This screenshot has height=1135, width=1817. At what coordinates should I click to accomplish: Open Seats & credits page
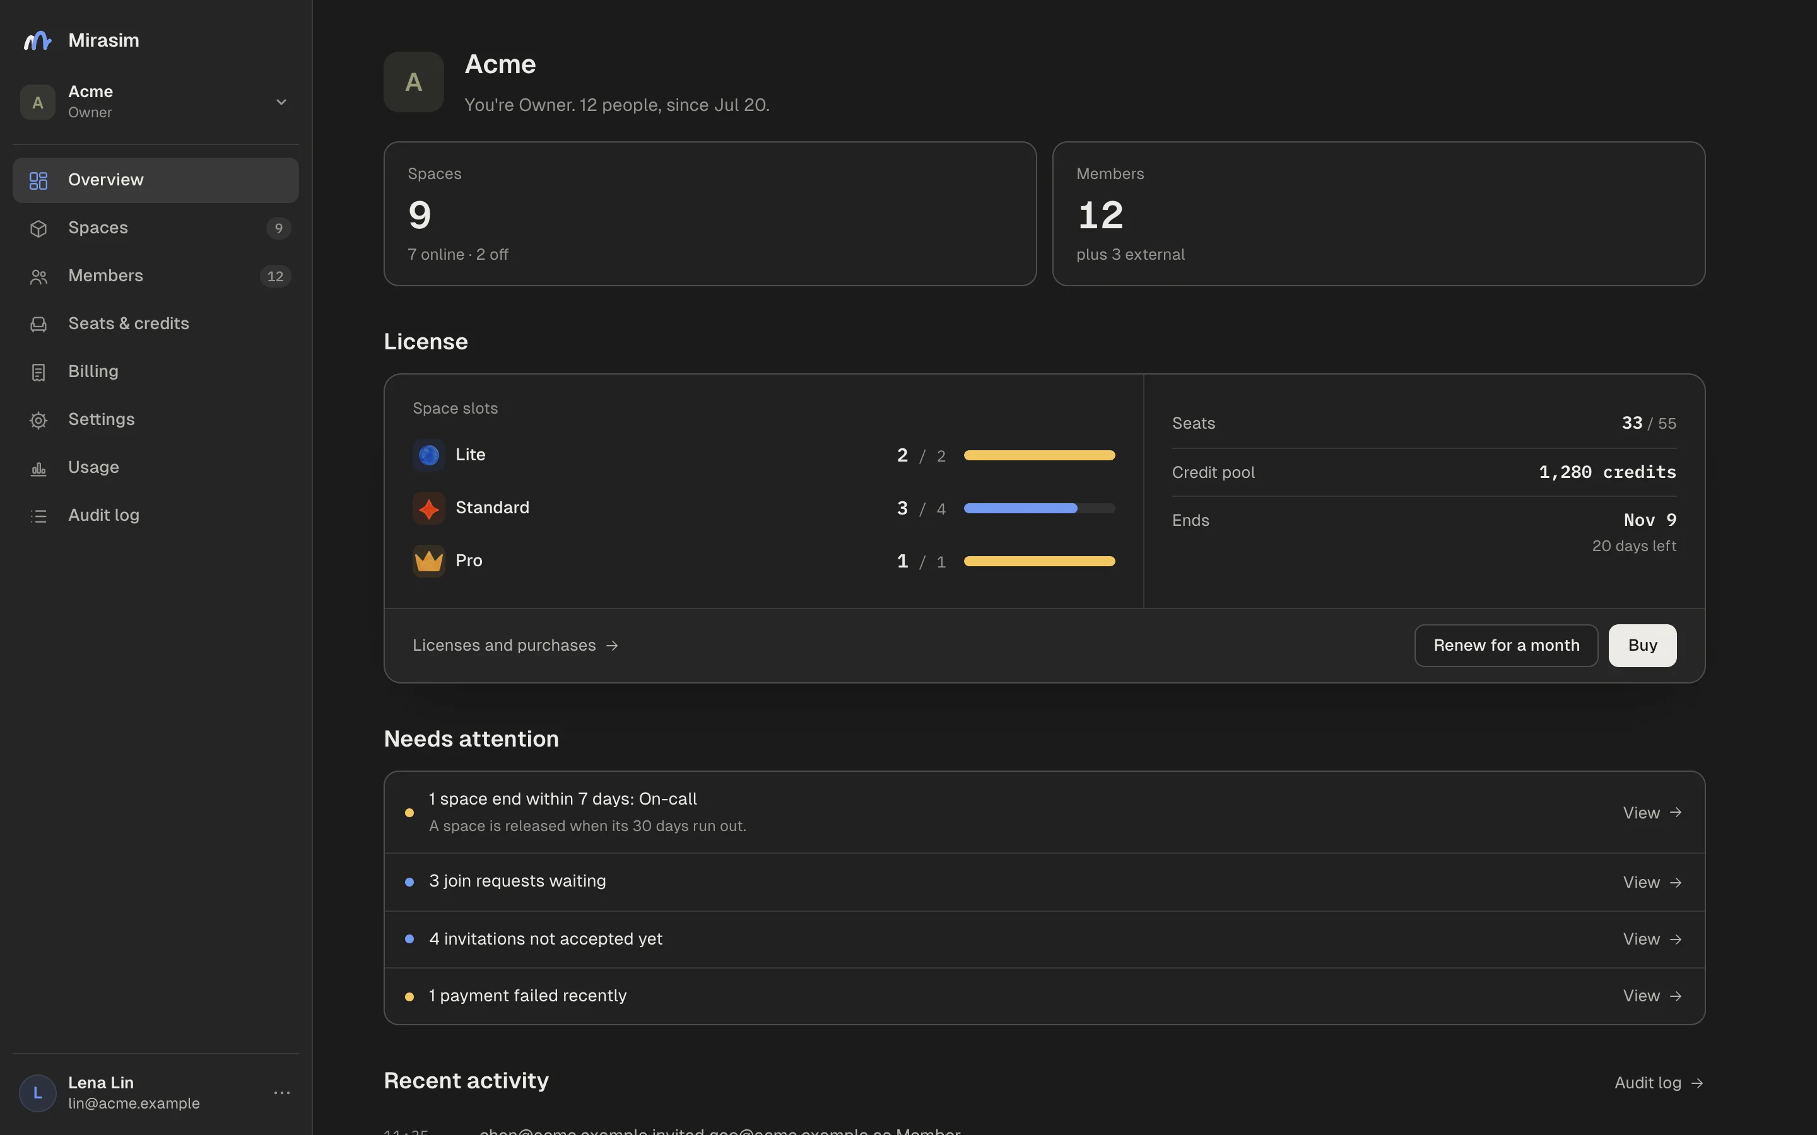pyautogui.click(x=155, y=323)
